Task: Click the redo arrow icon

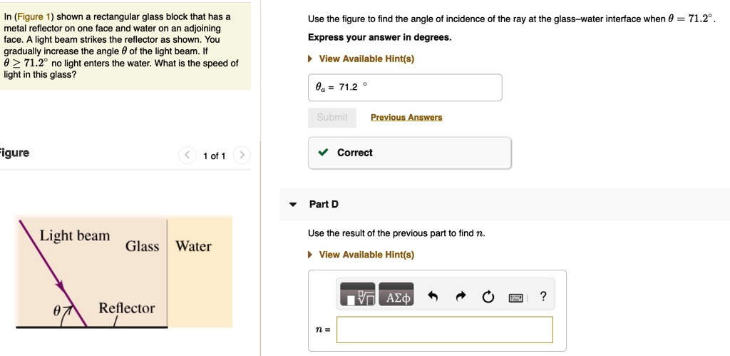Action: 461,297
